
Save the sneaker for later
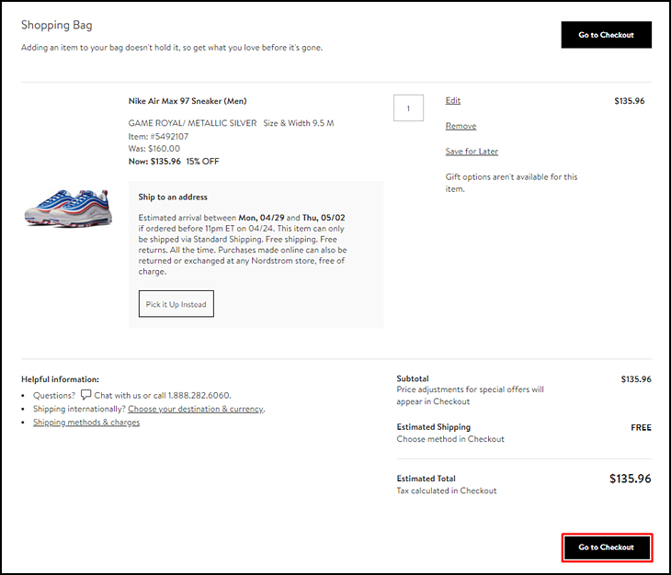(x=472, y=151)
